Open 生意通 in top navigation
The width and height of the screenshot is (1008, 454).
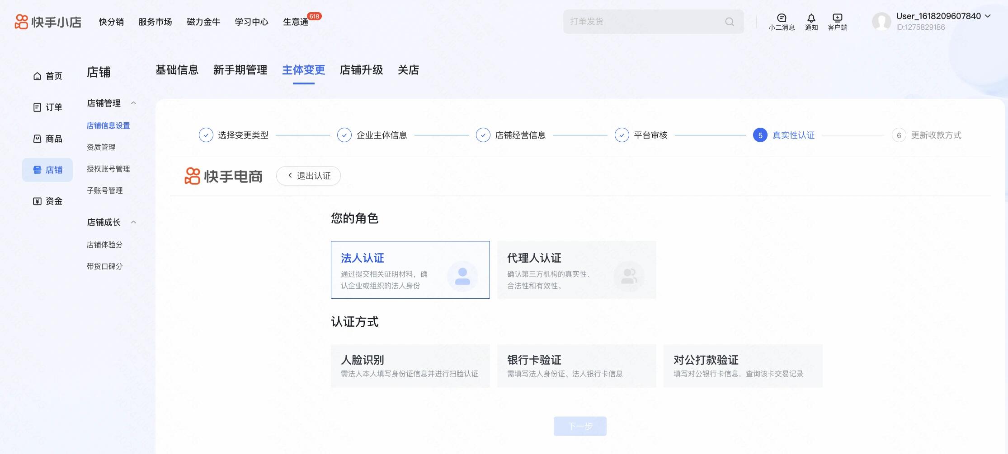pyautogui.click(x=296, y=22)
